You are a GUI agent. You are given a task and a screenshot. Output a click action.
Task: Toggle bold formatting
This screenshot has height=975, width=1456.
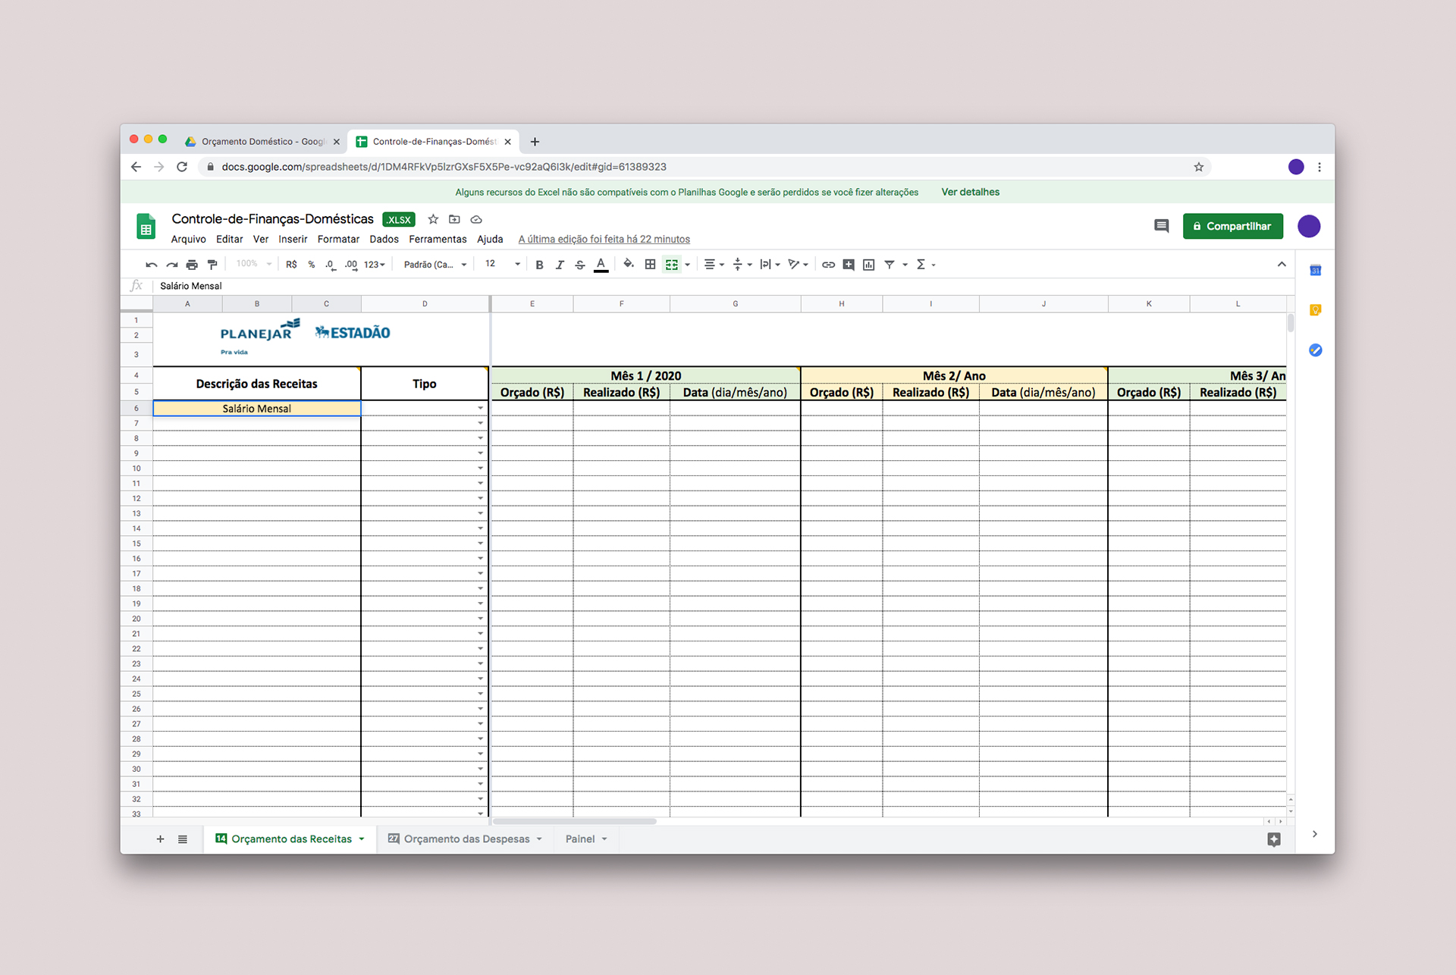tap(539, 265)
